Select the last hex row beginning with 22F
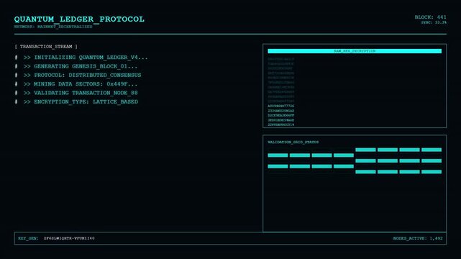Image resolution: width=461 pixels, height=259 pixels. (280, 124)
